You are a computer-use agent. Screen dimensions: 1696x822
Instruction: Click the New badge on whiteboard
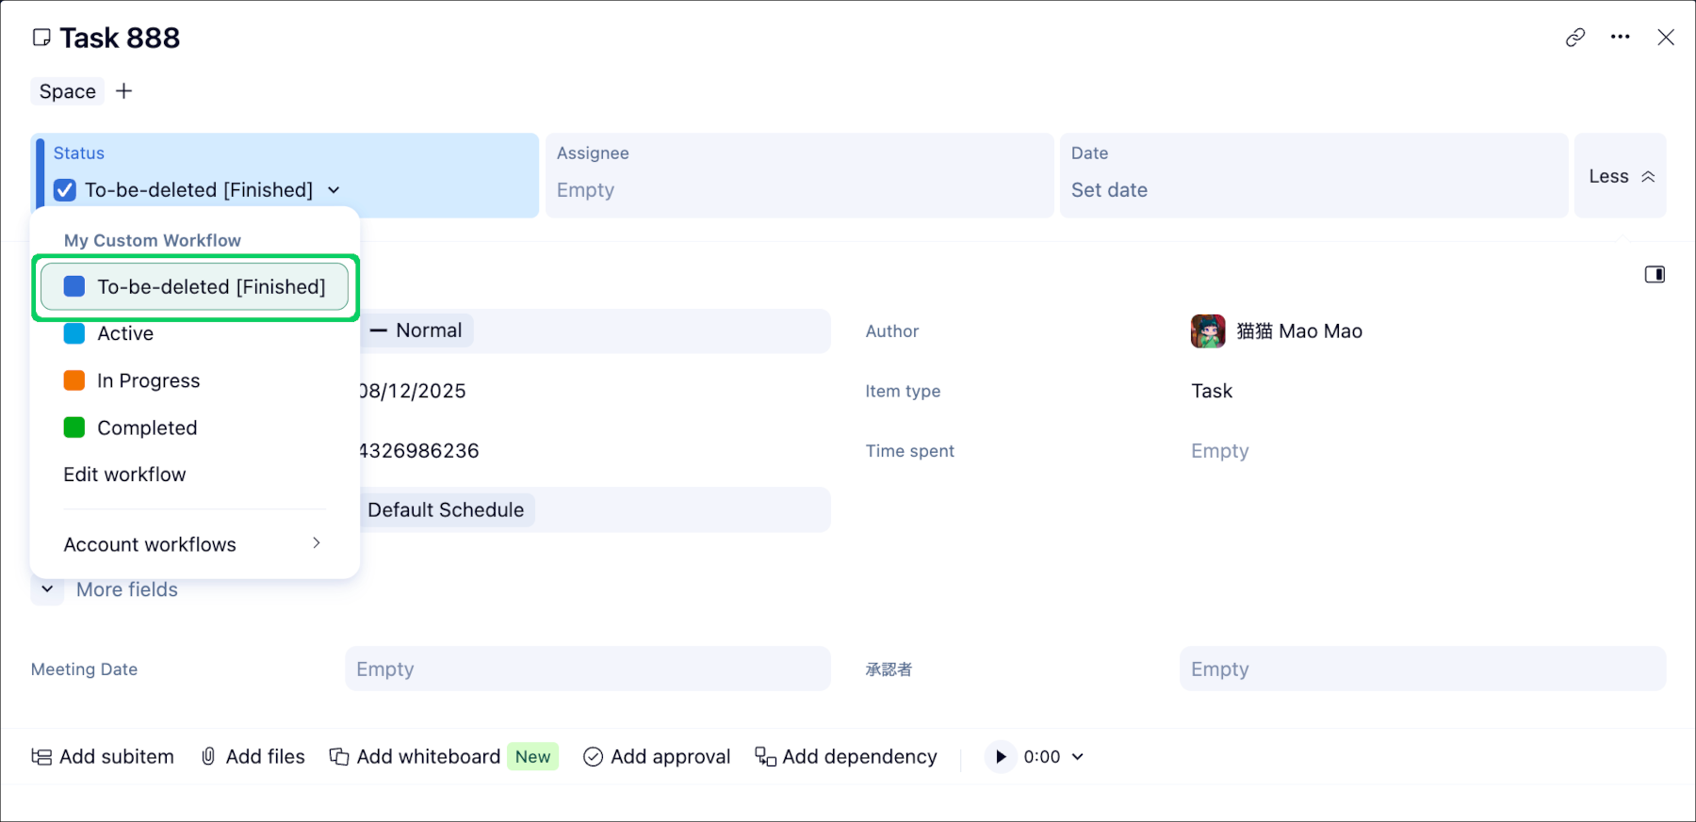click(x=532, y=757)
